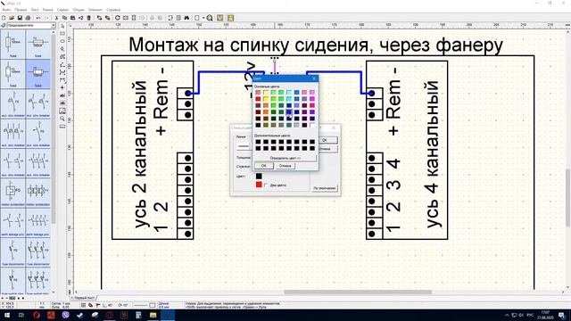
Task: Cancel the color dialog with Отмена
Action: coord(285,166)
